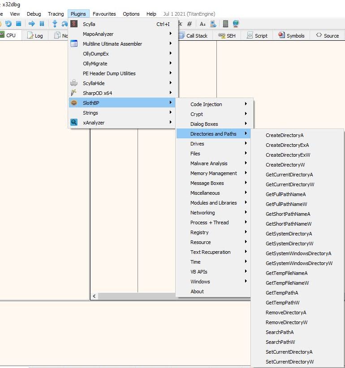Screen dimensions: 345x368
Task: Open the Options menu
Action: (x=131, y=14)
